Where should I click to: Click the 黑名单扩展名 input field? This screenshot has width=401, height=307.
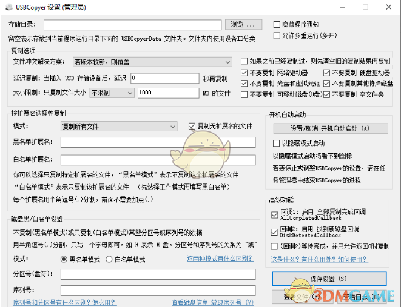click(158, 142)
